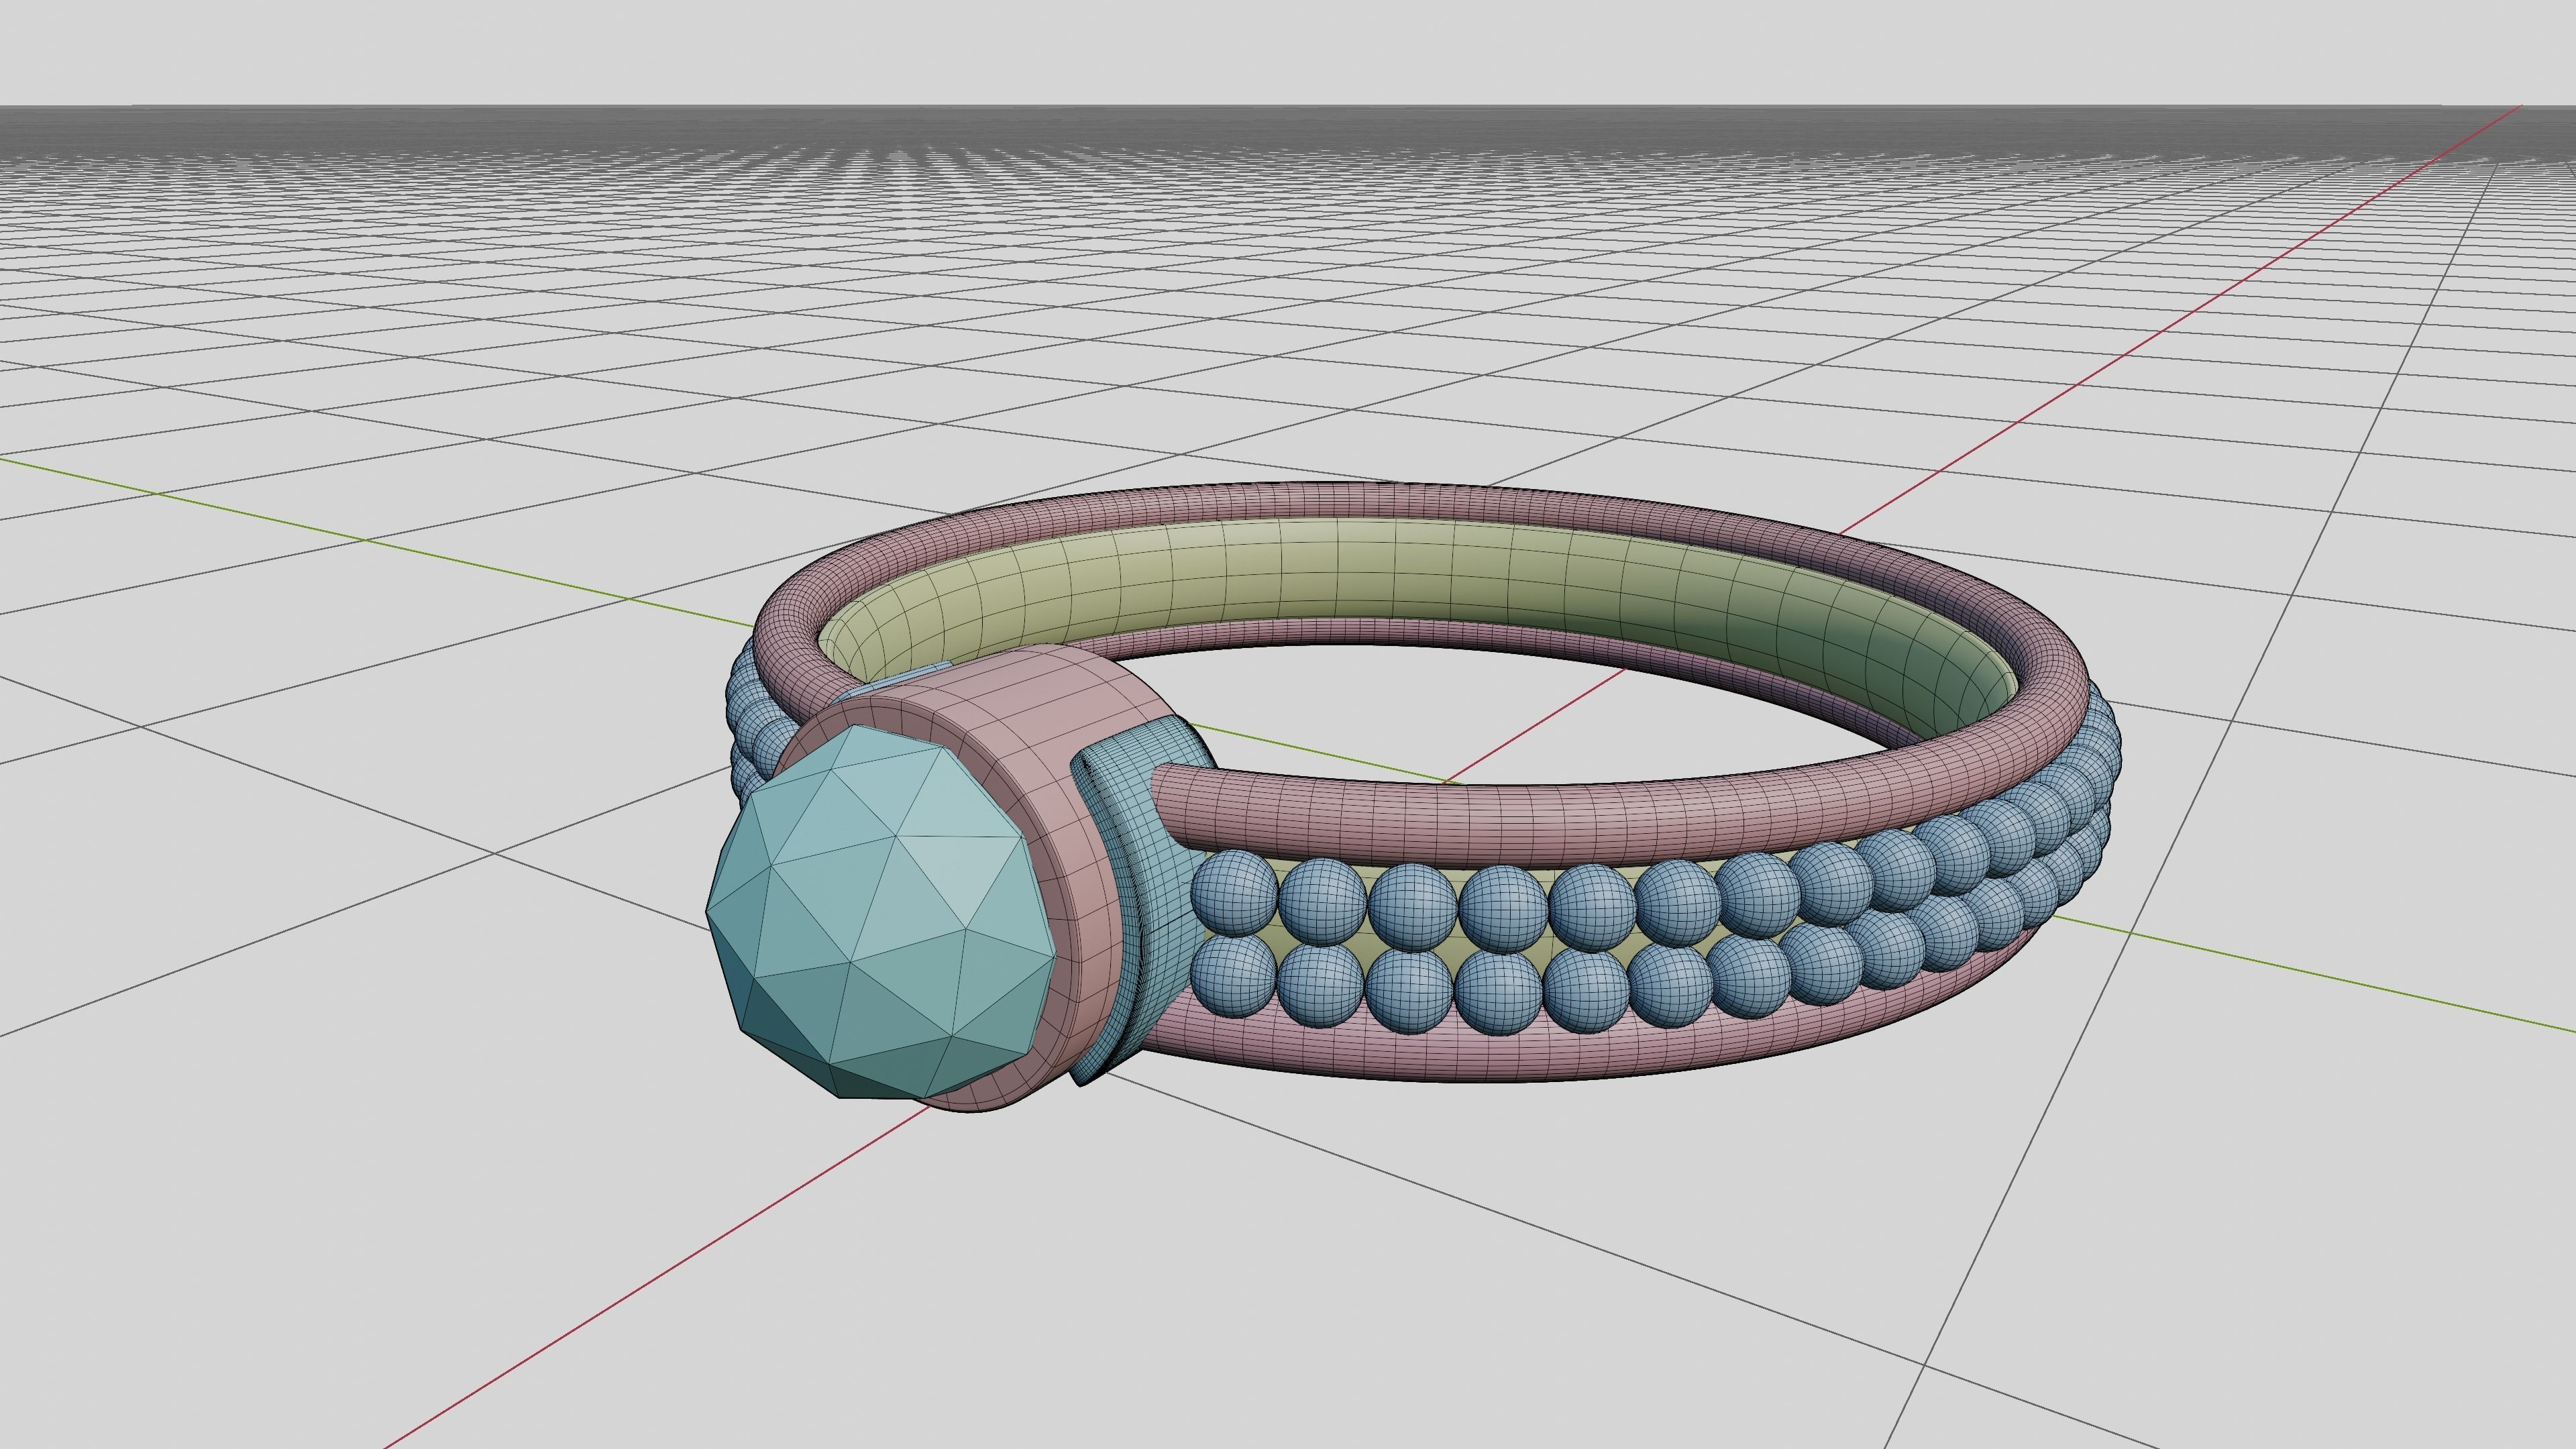Select the faceted teal gemstone on the ring
The width and height of the screenshot is (2576, 1449).
coord(880,911)
